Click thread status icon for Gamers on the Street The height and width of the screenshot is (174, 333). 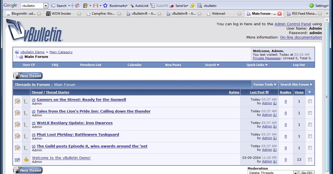[x=18, y=101]
